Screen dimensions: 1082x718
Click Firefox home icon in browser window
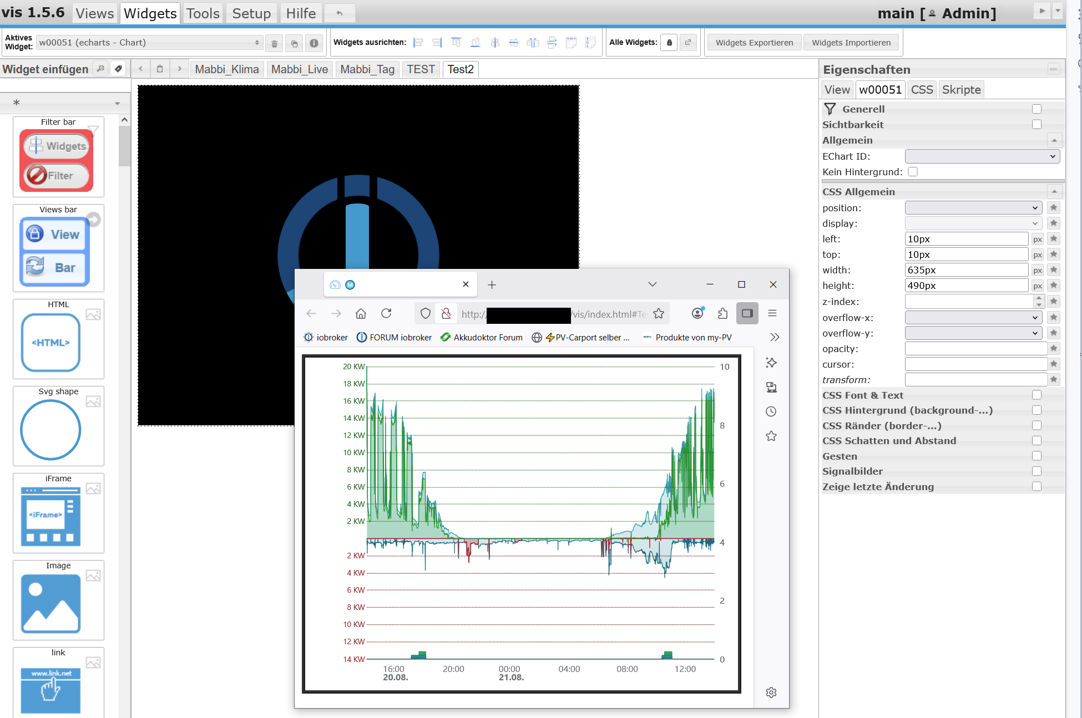point(361,314)
